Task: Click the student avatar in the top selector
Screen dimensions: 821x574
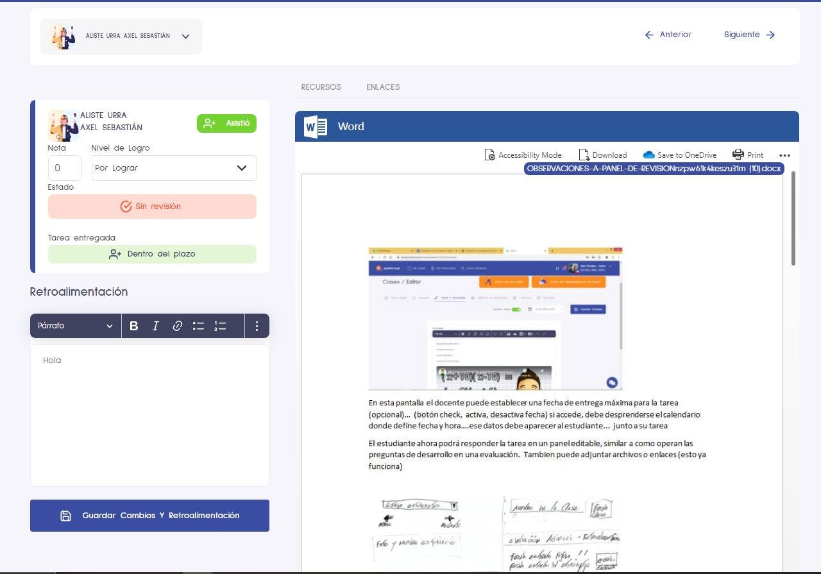Action: click(x=63, y=37)
